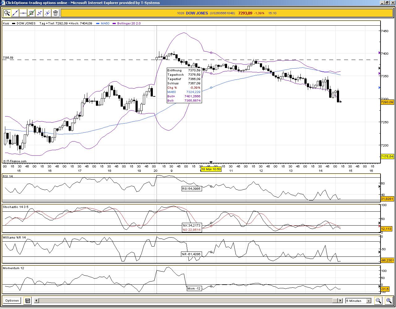Click the Momentum 12 panel title
Viewport: 396px width, 309px height.
pyautogui.click(x=13, y=268)
